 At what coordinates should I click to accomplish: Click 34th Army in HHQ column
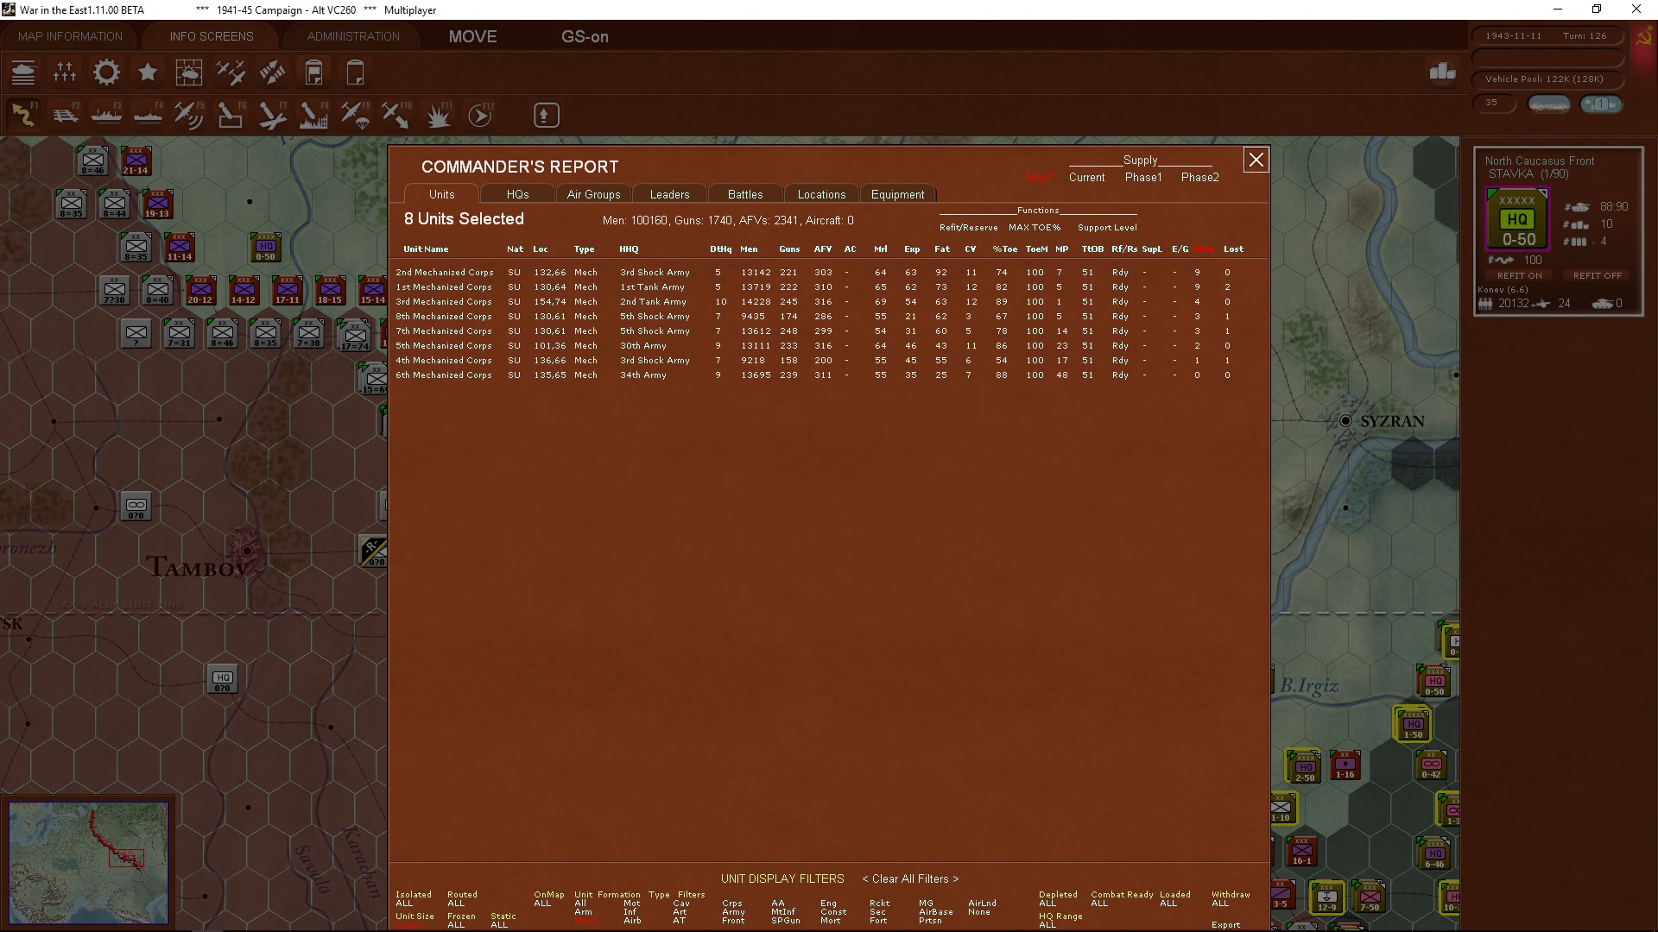coord(642,375)
